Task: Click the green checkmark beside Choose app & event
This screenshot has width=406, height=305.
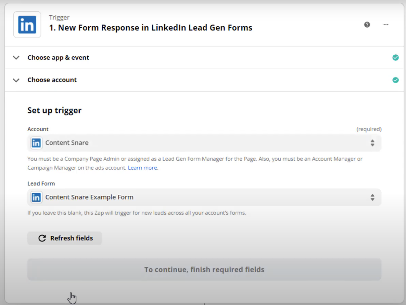Action: 395,58
